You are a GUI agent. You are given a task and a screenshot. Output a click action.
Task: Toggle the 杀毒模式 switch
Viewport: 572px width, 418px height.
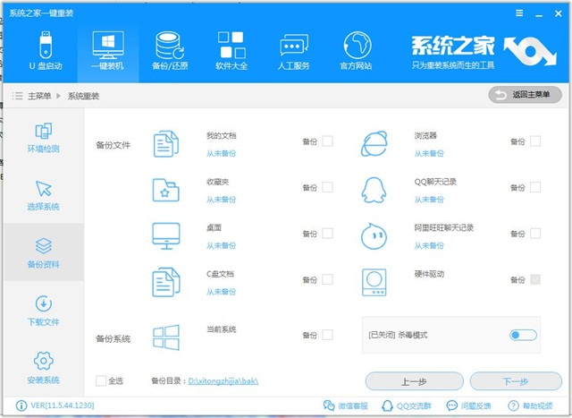click(x=523, y=335)
